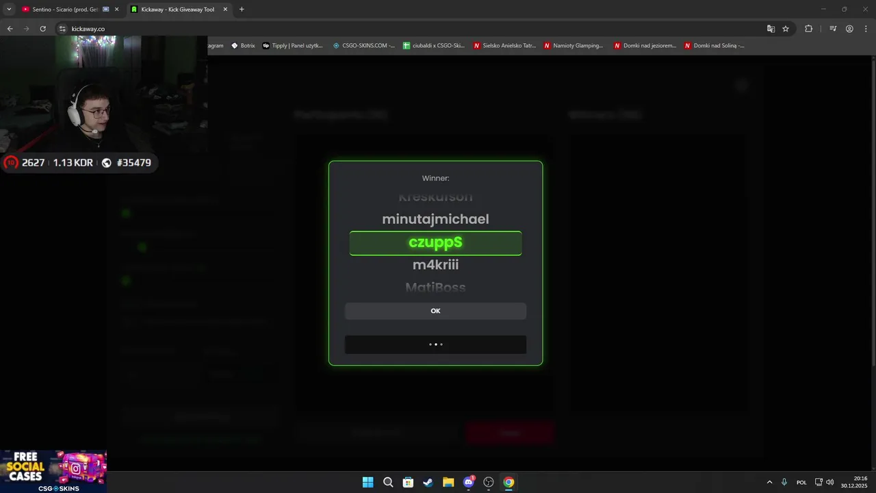This screenshot has width=876, height=493.
Task: Open OBS Studio from taskbar
Action: pyautogui.click(x=489, y=482)
